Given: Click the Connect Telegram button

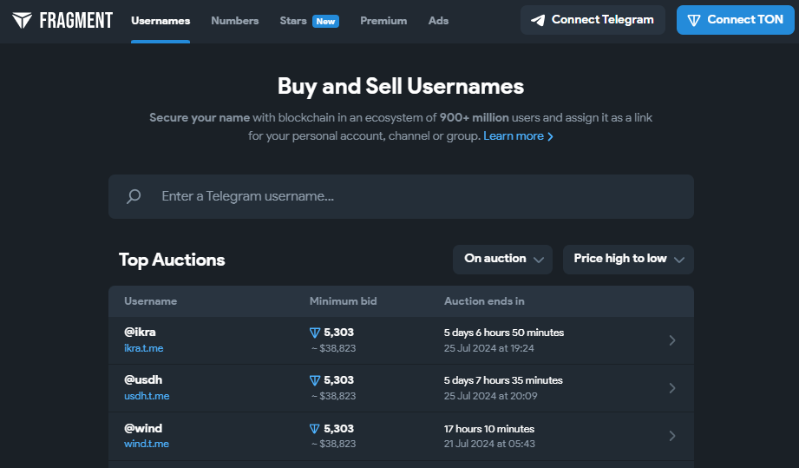Looking at the screenshot, I should tap(593, 20).
